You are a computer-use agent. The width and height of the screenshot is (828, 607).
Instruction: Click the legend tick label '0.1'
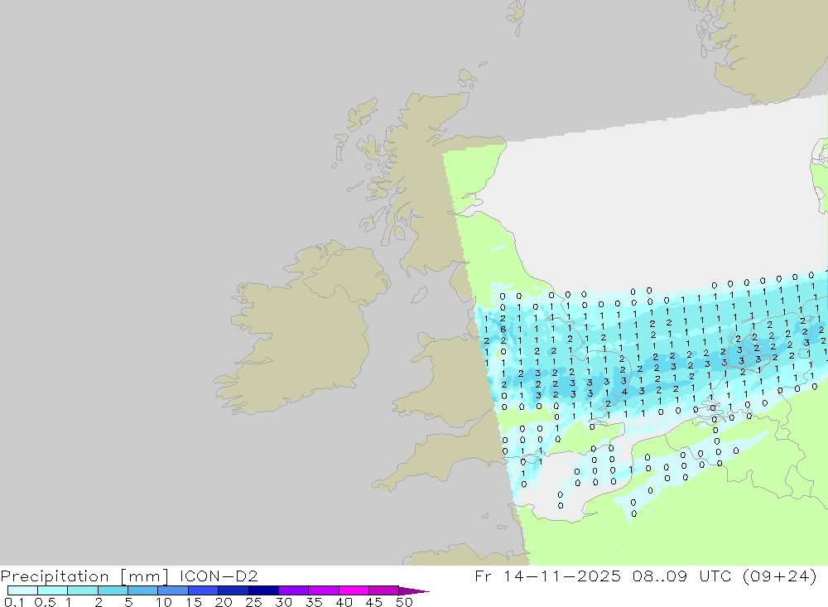coord(14,602)
